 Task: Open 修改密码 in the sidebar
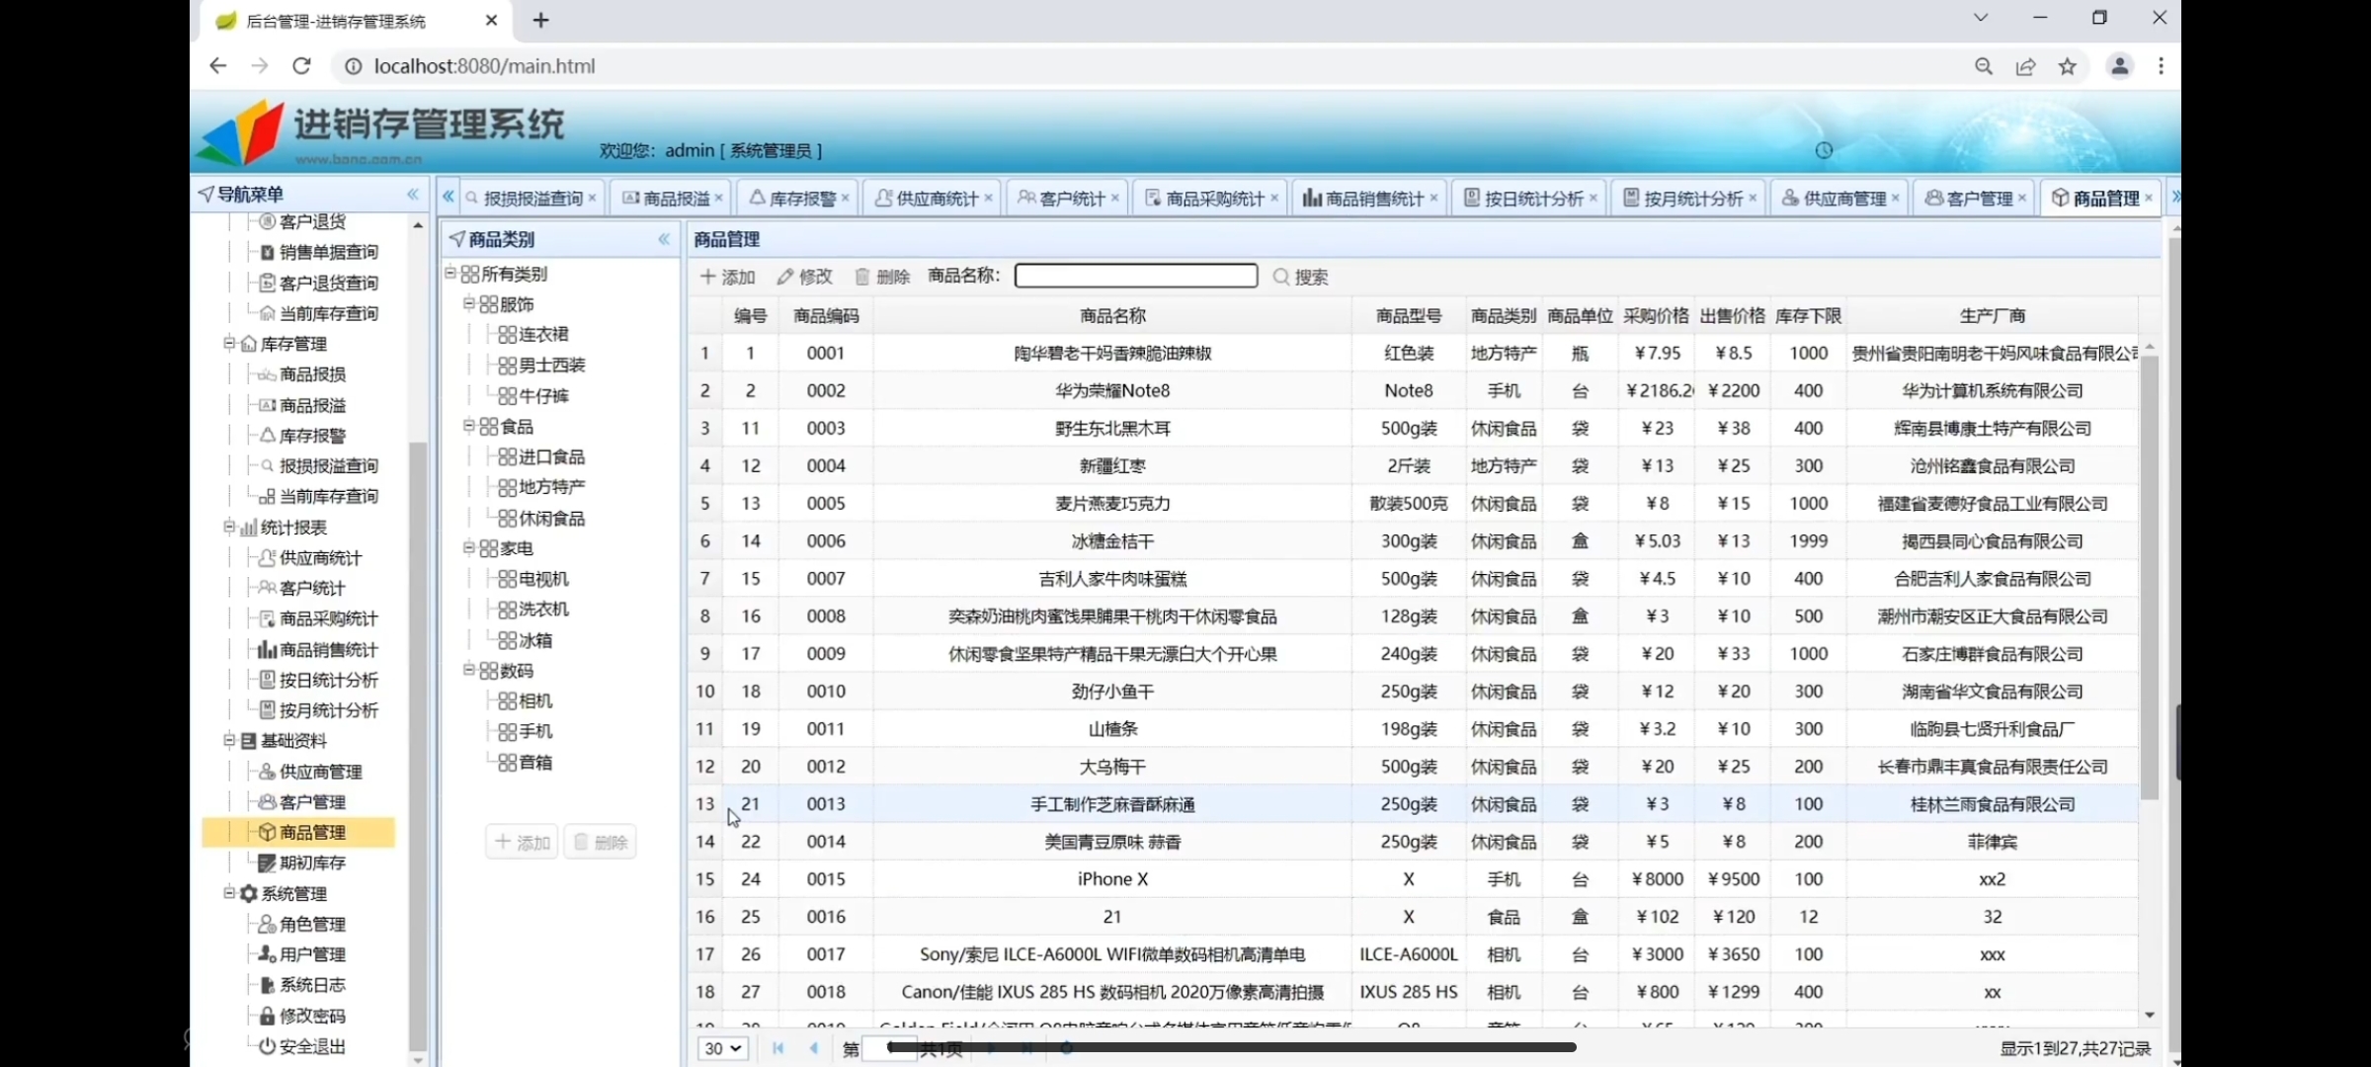coord(302,1016)
